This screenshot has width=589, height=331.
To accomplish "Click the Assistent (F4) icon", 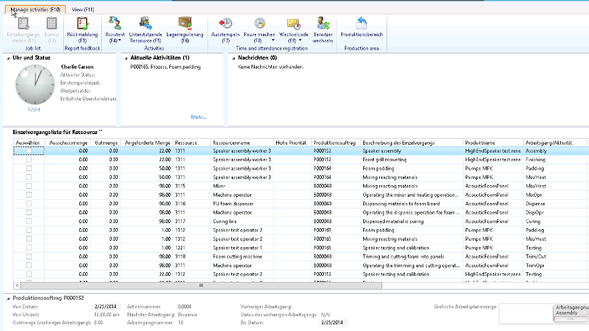I will (x=115, y=24).
